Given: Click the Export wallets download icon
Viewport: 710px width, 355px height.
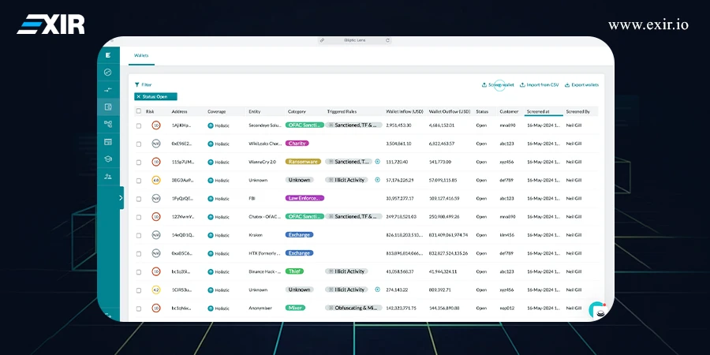Looking at the screenshot, I should click(x=567, y=84).
